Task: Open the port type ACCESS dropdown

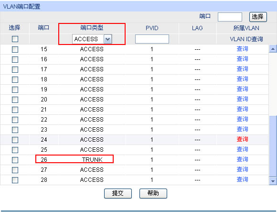Action: [x=92, y=39]
